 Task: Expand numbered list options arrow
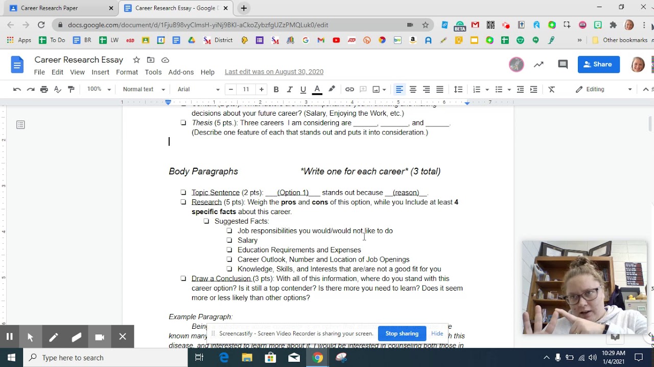[x=487, y=89]
